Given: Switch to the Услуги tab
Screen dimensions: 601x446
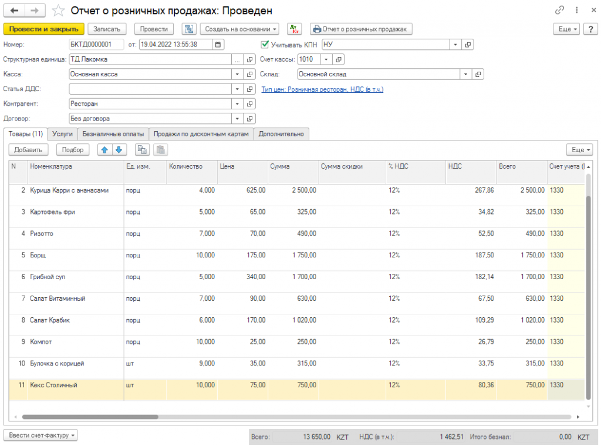Looking at the screenshot, I should [x=62, y=134].
